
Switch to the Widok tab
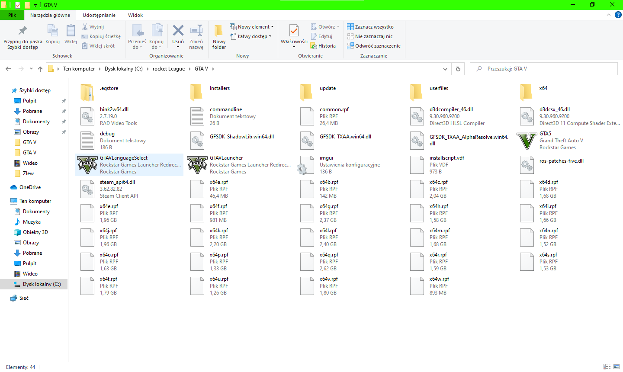pos(135,15)
